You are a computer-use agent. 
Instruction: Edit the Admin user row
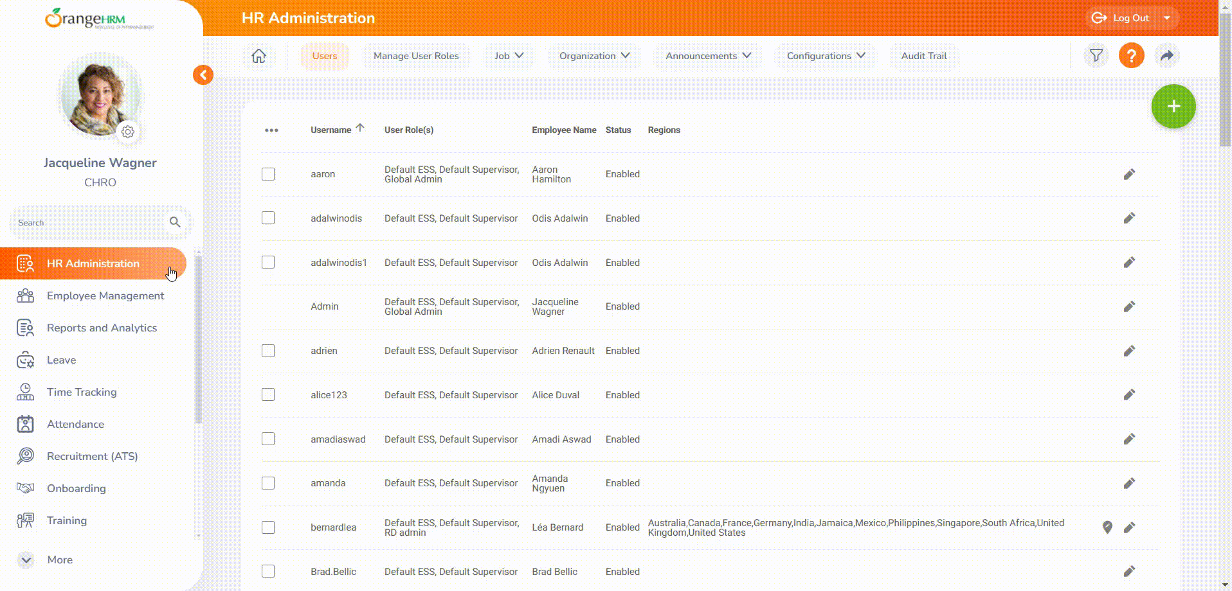click(x=1129, y=306)
